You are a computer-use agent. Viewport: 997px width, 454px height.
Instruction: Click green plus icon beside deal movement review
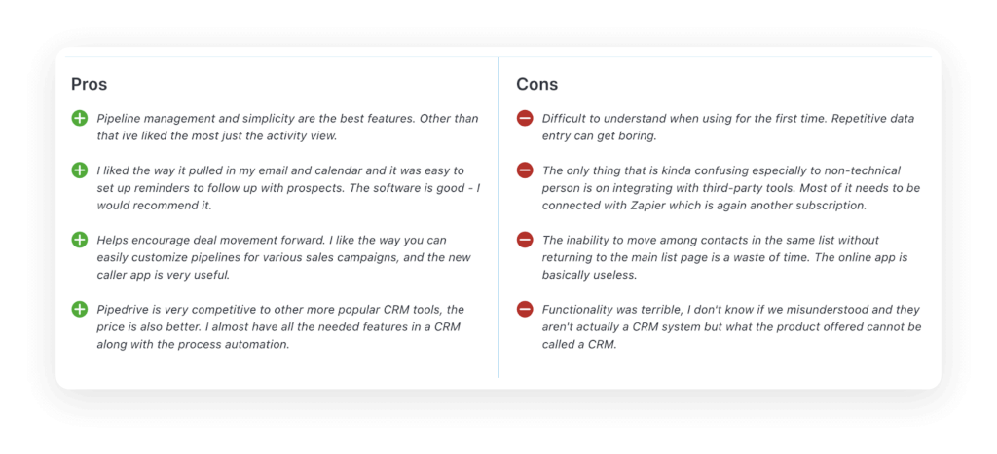click(79, 240)
